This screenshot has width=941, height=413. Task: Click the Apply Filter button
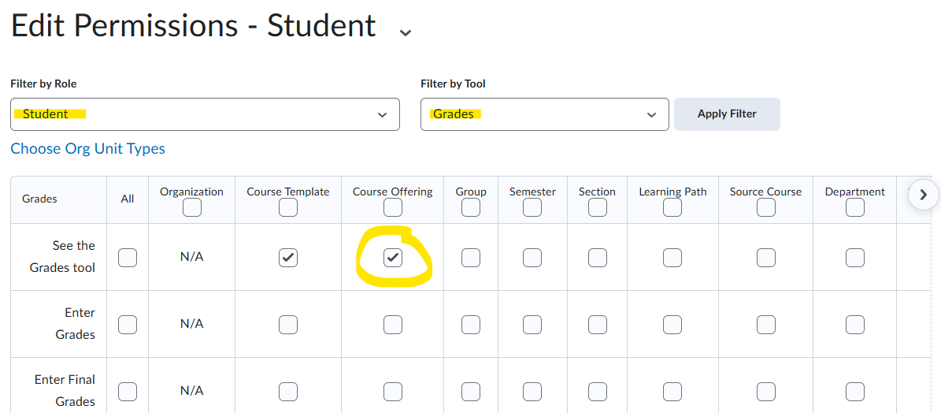tap(727, 114)
